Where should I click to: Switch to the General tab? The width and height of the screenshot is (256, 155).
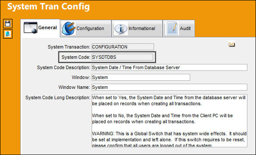[40, 28]
